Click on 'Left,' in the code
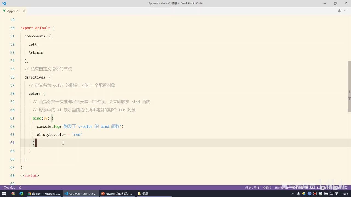 coord(34,44)
